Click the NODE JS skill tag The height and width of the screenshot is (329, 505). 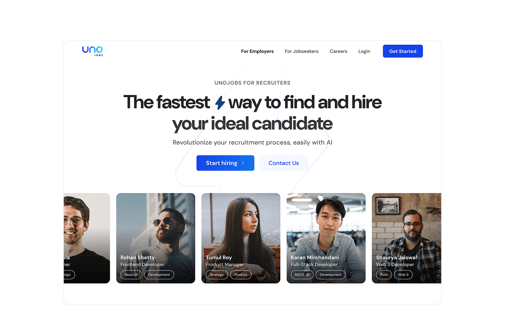point(302,274)
